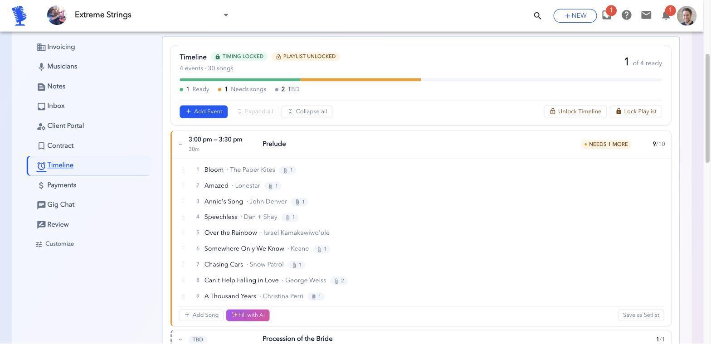Open the chat inbox icon with badge
This screenshot has width=711, height=344.
click(x=607, y=15)
